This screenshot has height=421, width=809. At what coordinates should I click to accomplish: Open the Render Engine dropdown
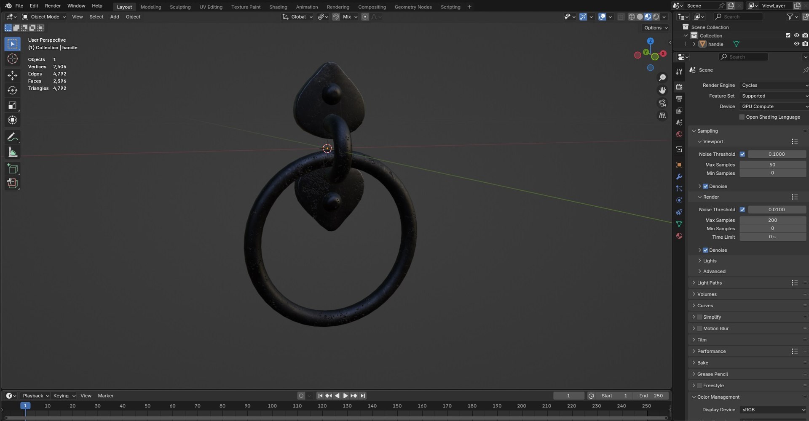pyautogui.click(x=774, y=85)
